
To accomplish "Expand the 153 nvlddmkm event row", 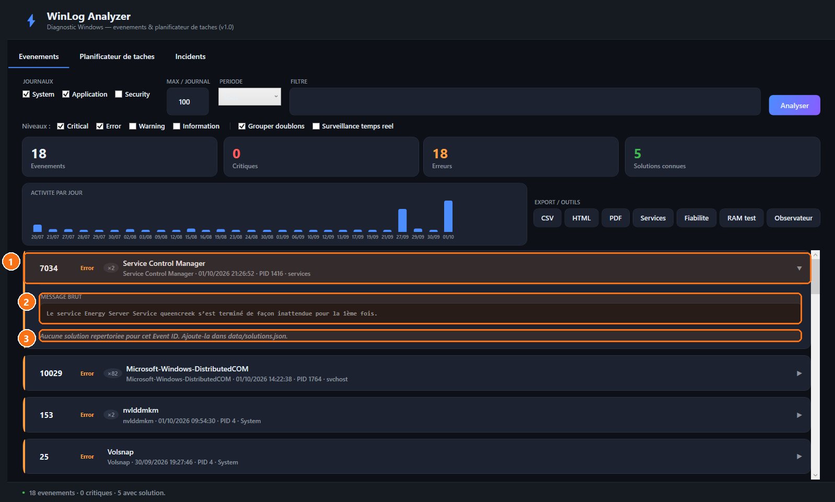I will [417, 415].
